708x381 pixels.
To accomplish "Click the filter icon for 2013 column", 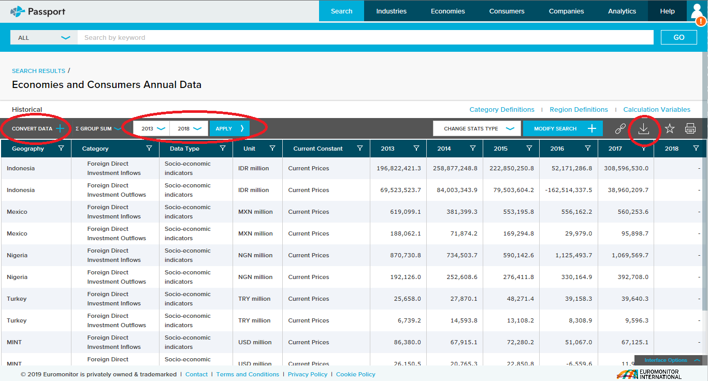I will pyautogui.click(x=416, y=149).
